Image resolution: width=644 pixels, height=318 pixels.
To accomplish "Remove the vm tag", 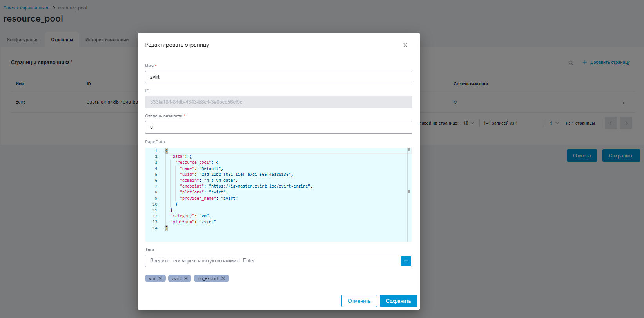I will coord(160,278).
